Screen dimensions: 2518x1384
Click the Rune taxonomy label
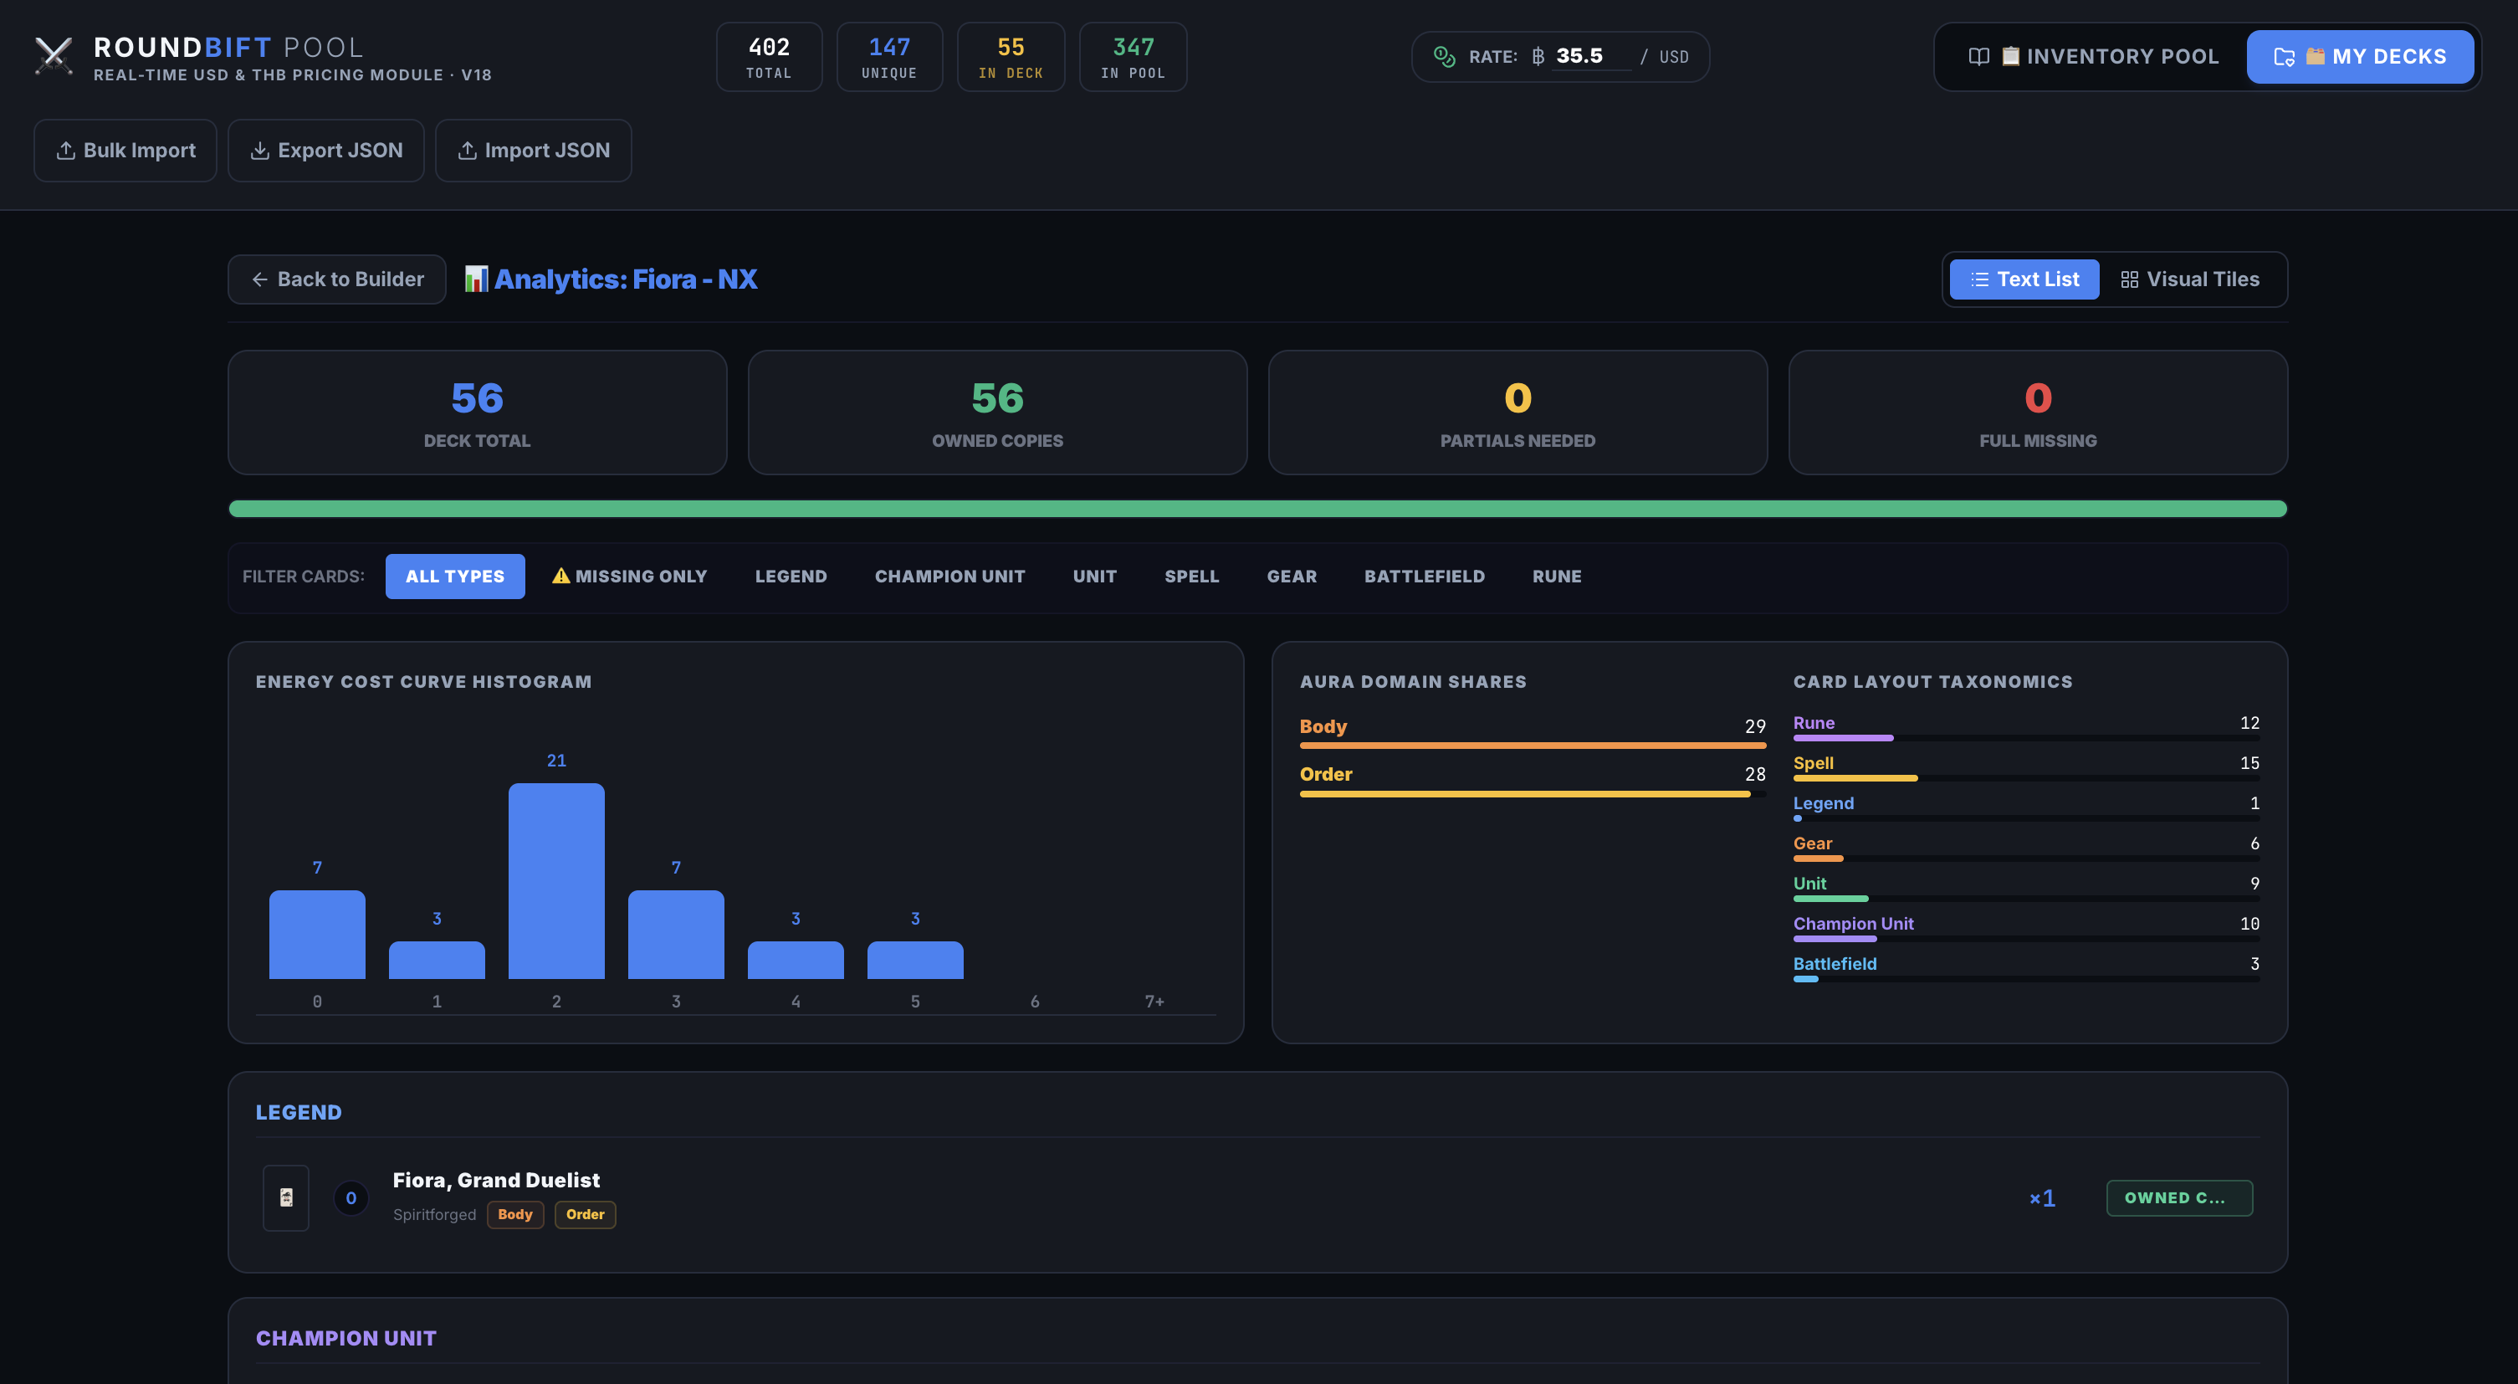tap(1814, 722)
